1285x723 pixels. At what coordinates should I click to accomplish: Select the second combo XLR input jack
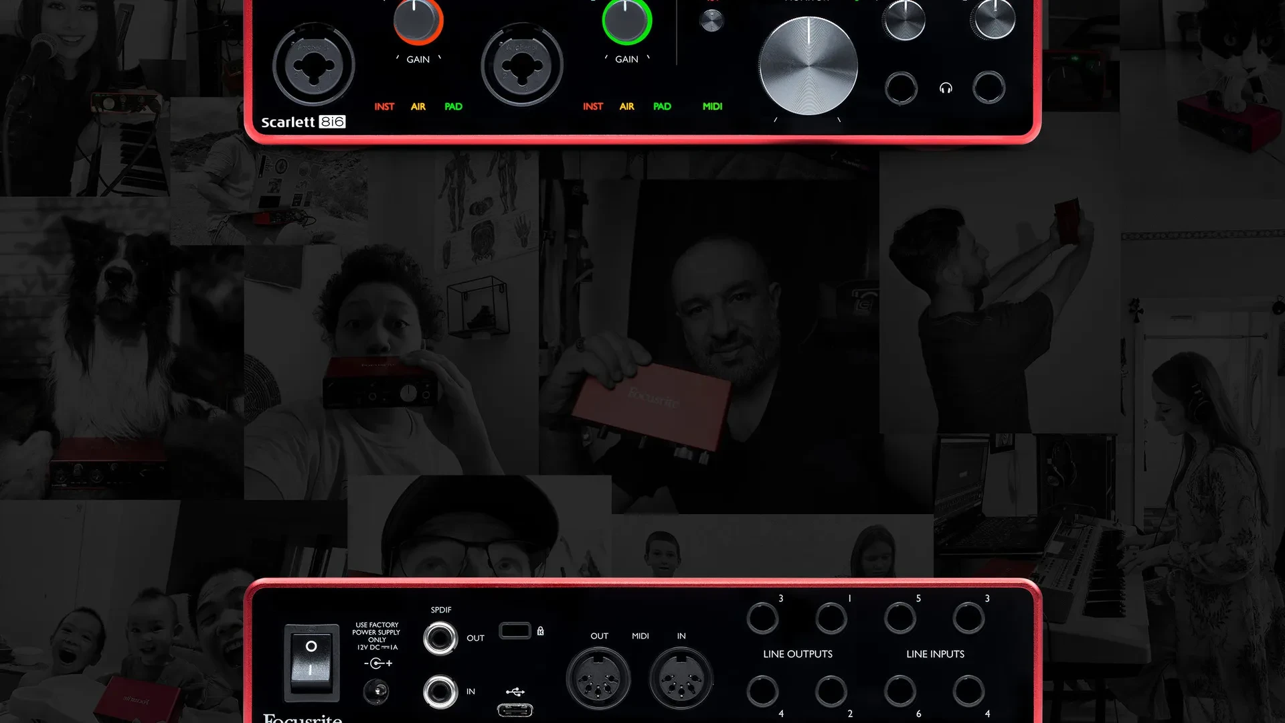coord(522,65)
